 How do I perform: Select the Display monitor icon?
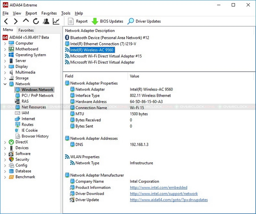(x=11, y=67)
